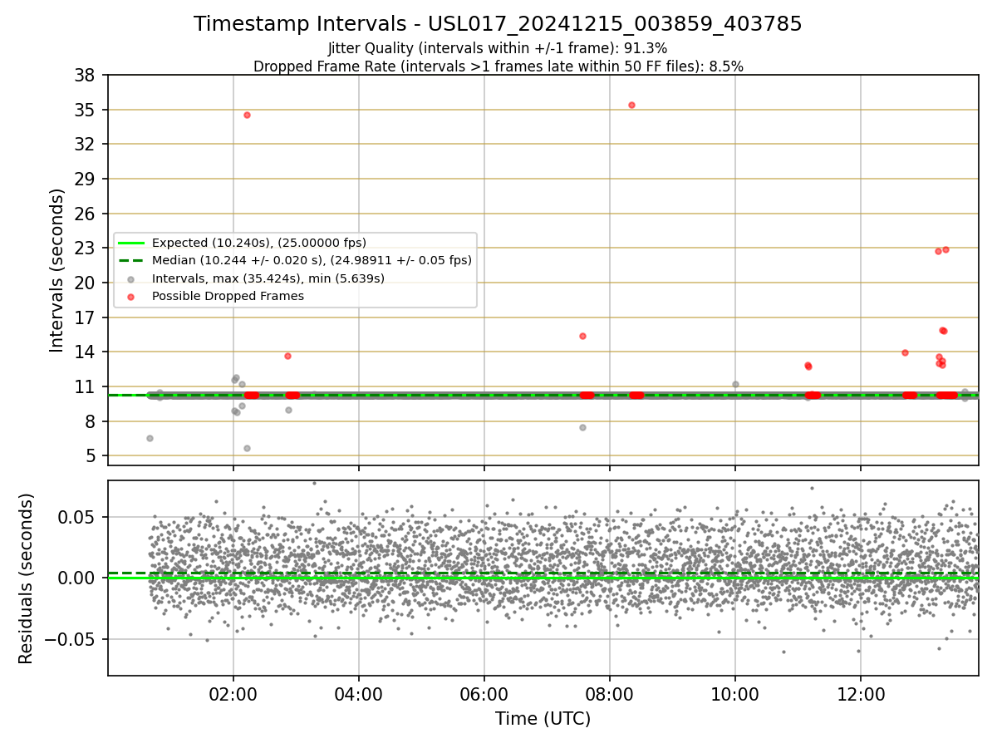Click the Intervals (seconds) y-axis label
The height and width of the screenshot is (748, 997).
pos(57,270)
